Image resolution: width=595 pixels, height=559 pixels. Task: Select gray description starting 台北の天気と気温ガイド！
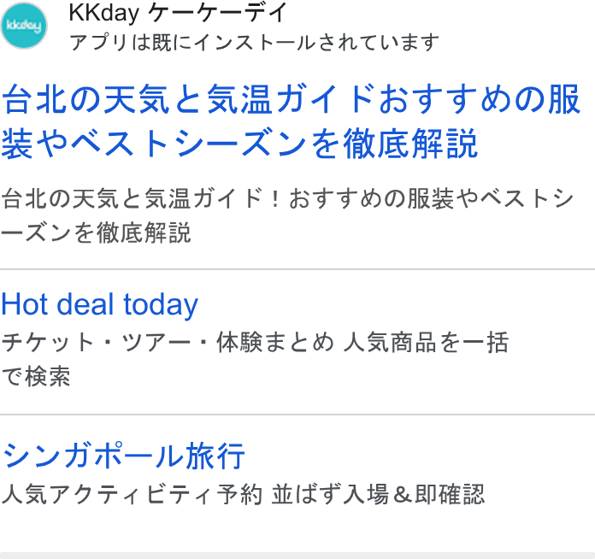287,215
